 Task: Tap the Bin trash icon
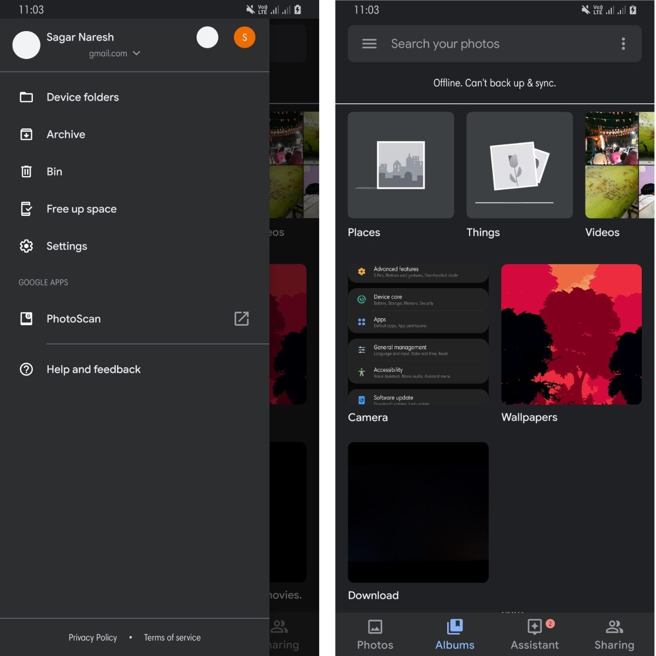[x=26, y=172]
